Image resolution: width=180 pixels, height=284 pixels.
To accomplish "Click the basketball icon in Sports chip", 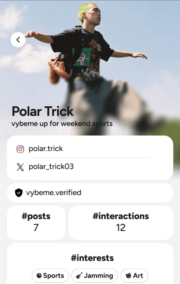I will pyautogui.click(x=39, y=276).
